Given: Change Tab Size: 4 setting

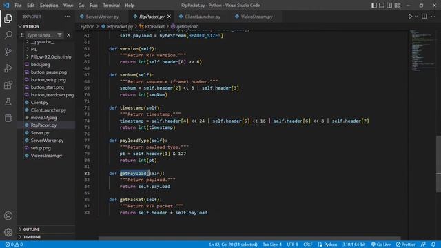Looking at the screenshot, I should (x=272, y=245).
